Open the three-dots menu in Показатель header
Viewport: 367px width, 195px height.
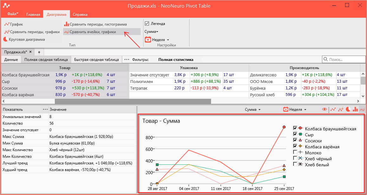(x=45, y=109)
